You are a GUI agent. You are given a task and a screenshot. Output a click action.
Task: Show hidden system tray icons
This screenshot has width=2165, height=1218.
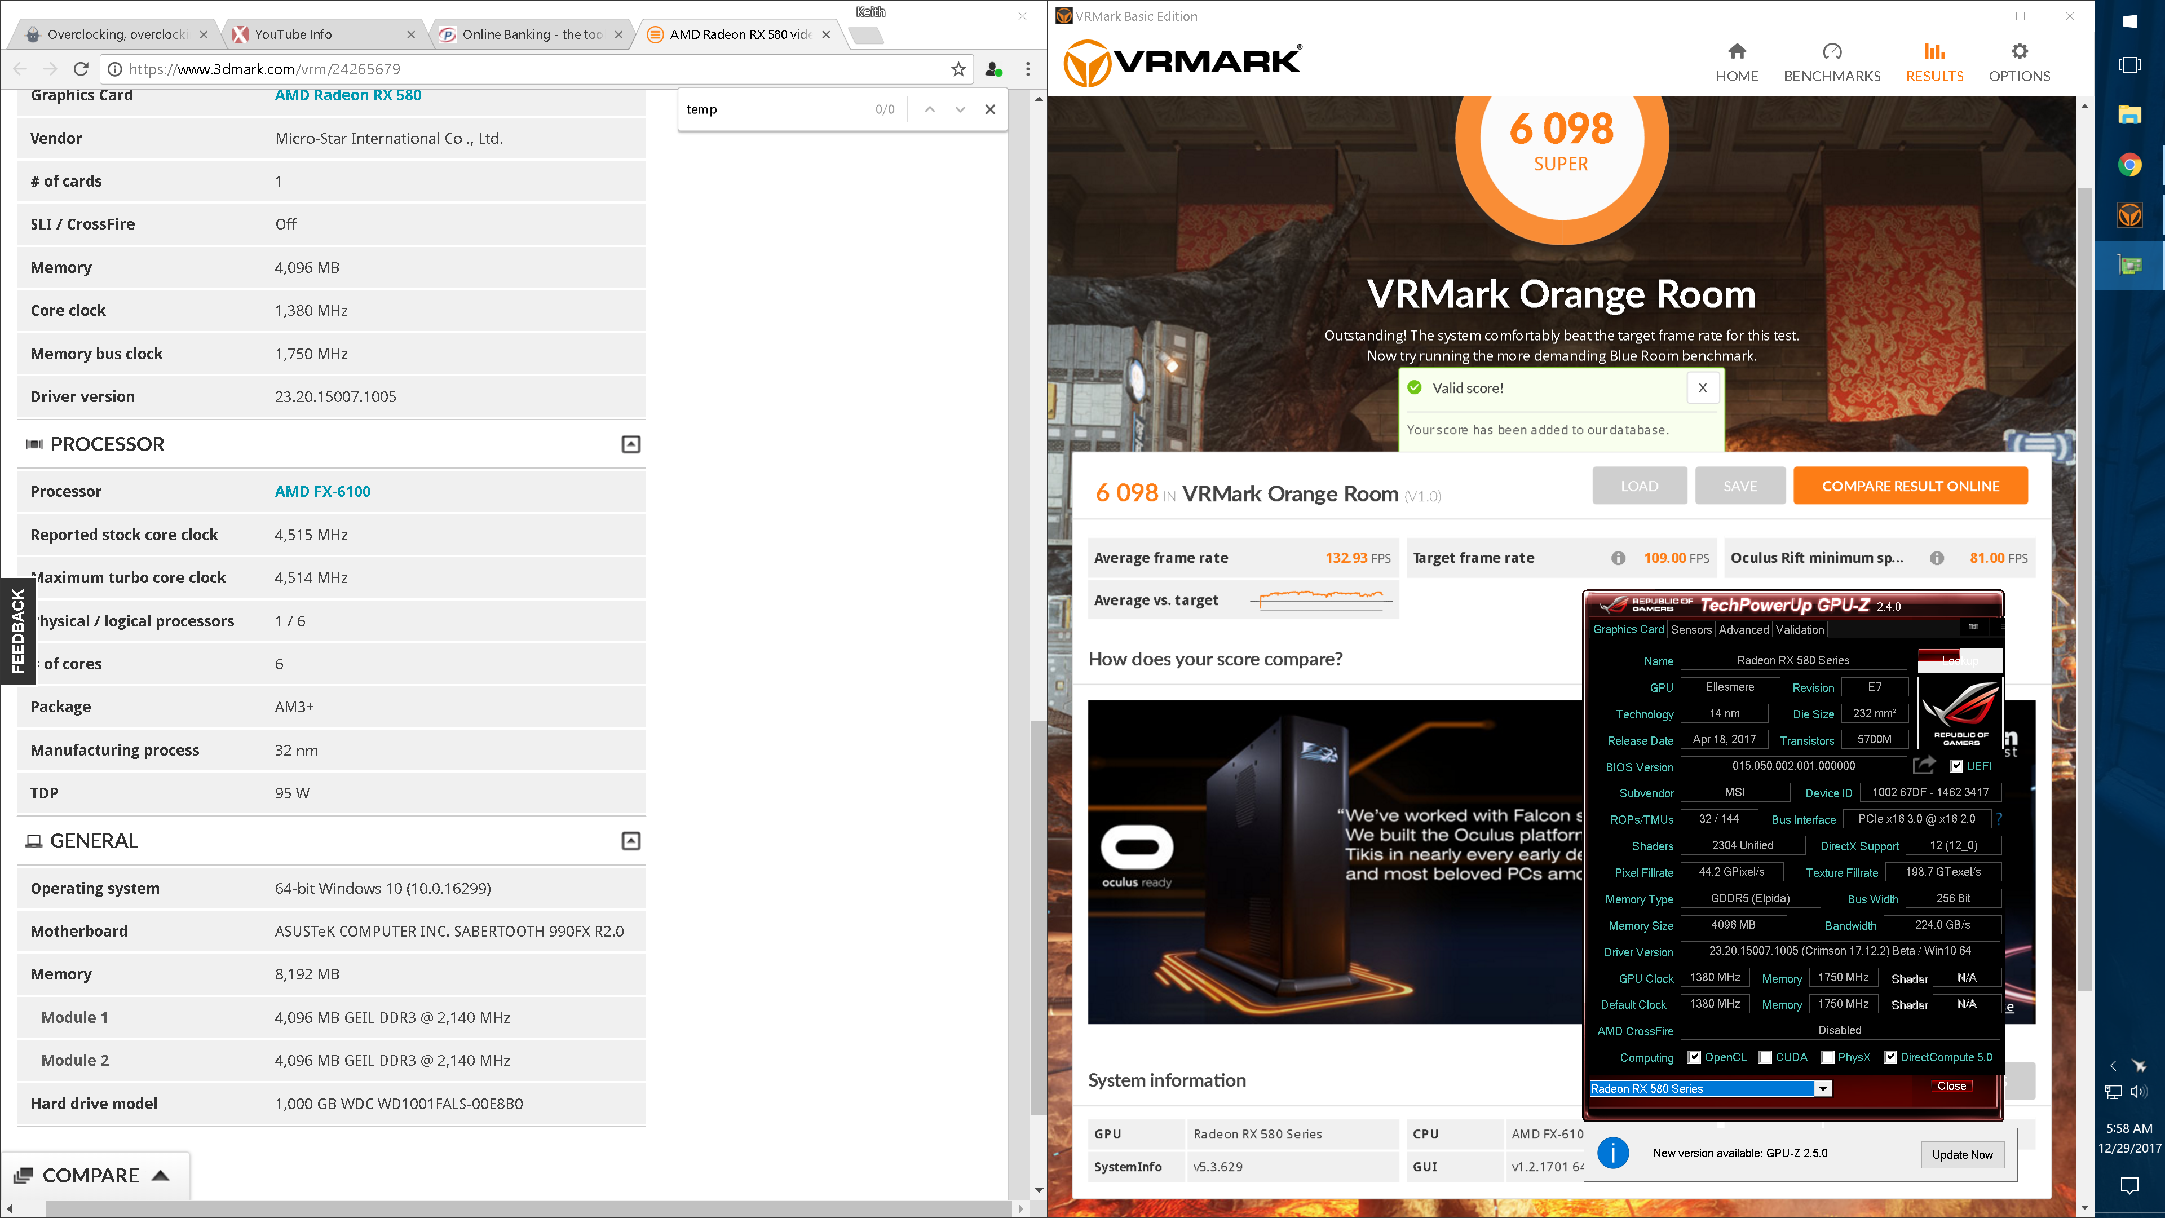coord(2113,1066)
